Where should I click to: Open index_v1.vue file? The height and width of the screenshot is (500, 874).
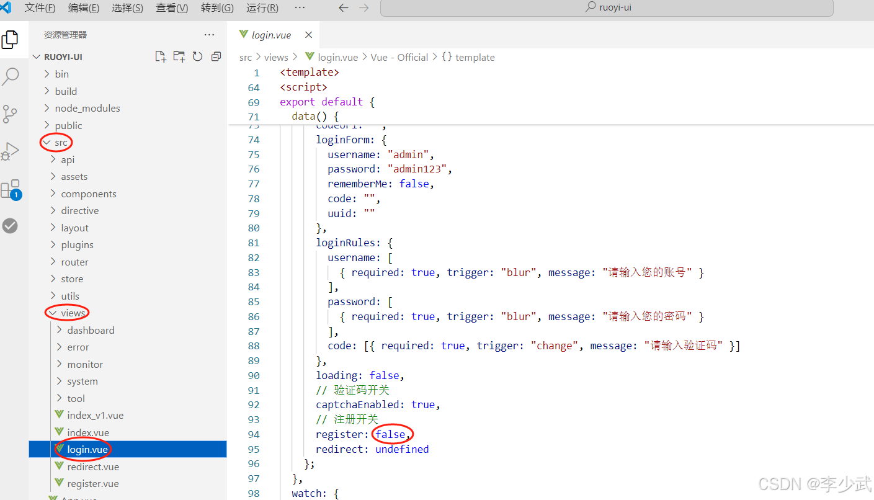tap(128, 415)
